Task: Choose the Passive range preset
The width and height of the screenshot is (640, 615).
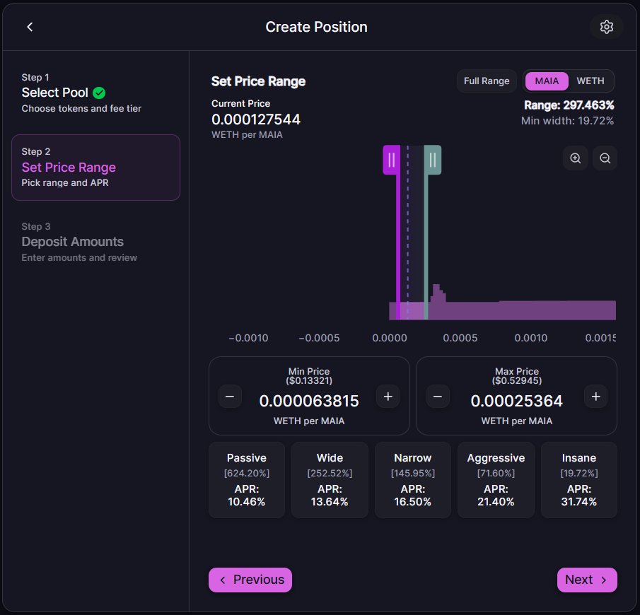Action: pyautogui.click(x=247, y=479)
